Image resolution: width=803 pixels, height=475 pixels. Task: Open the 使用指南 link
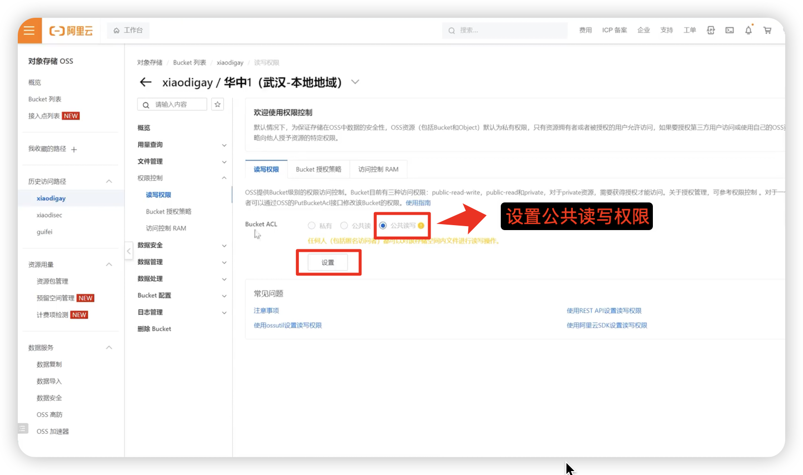pos(418,203)
